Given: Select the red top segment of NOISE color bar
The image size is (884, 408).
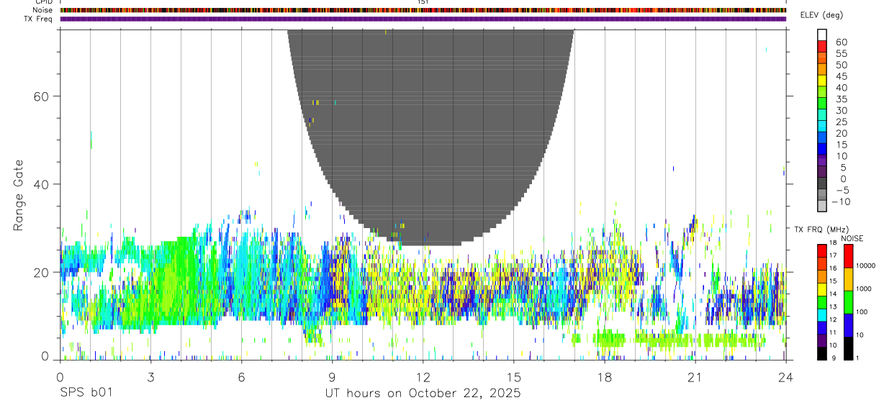Looking at the screenshot, I should click(849, 256).
